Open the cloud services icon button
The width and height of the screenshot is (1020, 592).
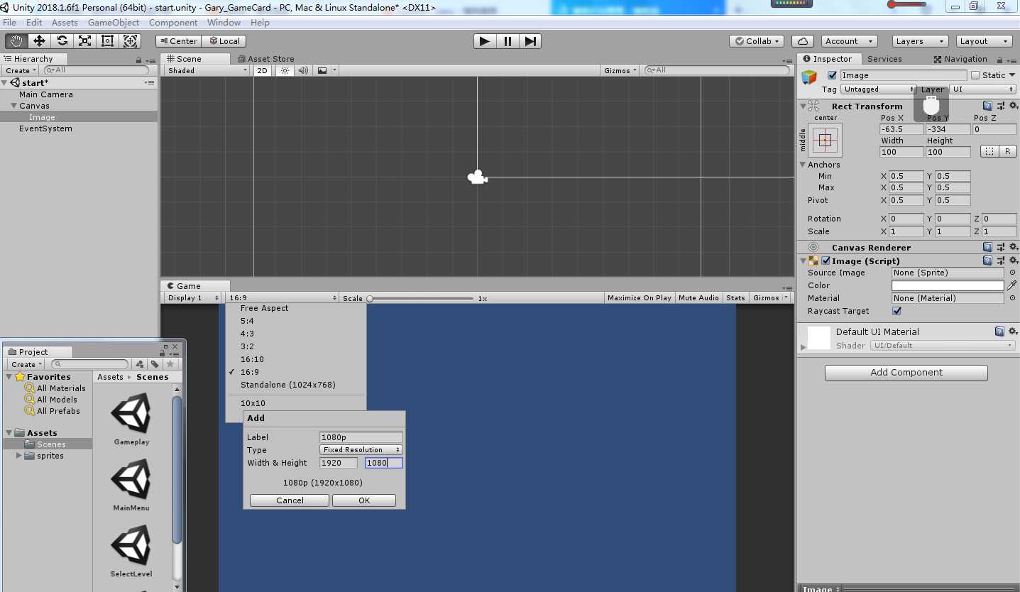[x=802, y=41]
